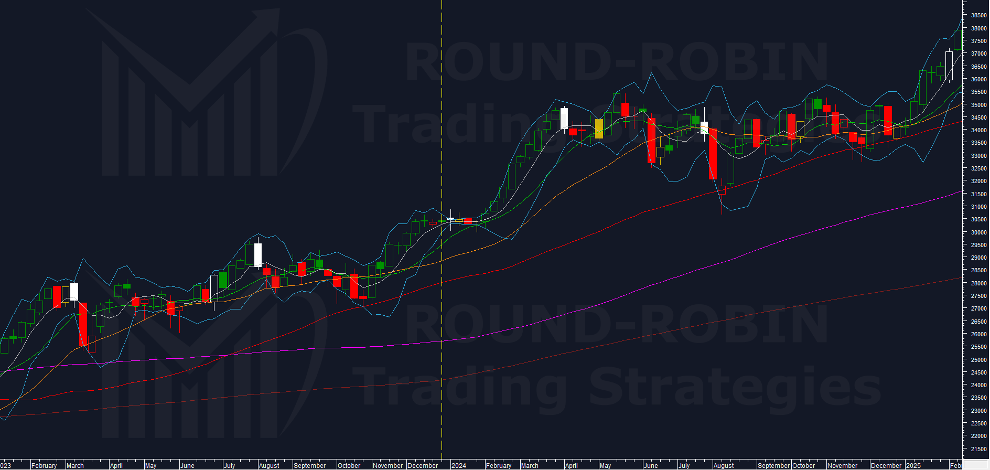Viewport: 990px width, 470px height.
Task: Select the yellow filled candle before May 2024
Action: 599,129
